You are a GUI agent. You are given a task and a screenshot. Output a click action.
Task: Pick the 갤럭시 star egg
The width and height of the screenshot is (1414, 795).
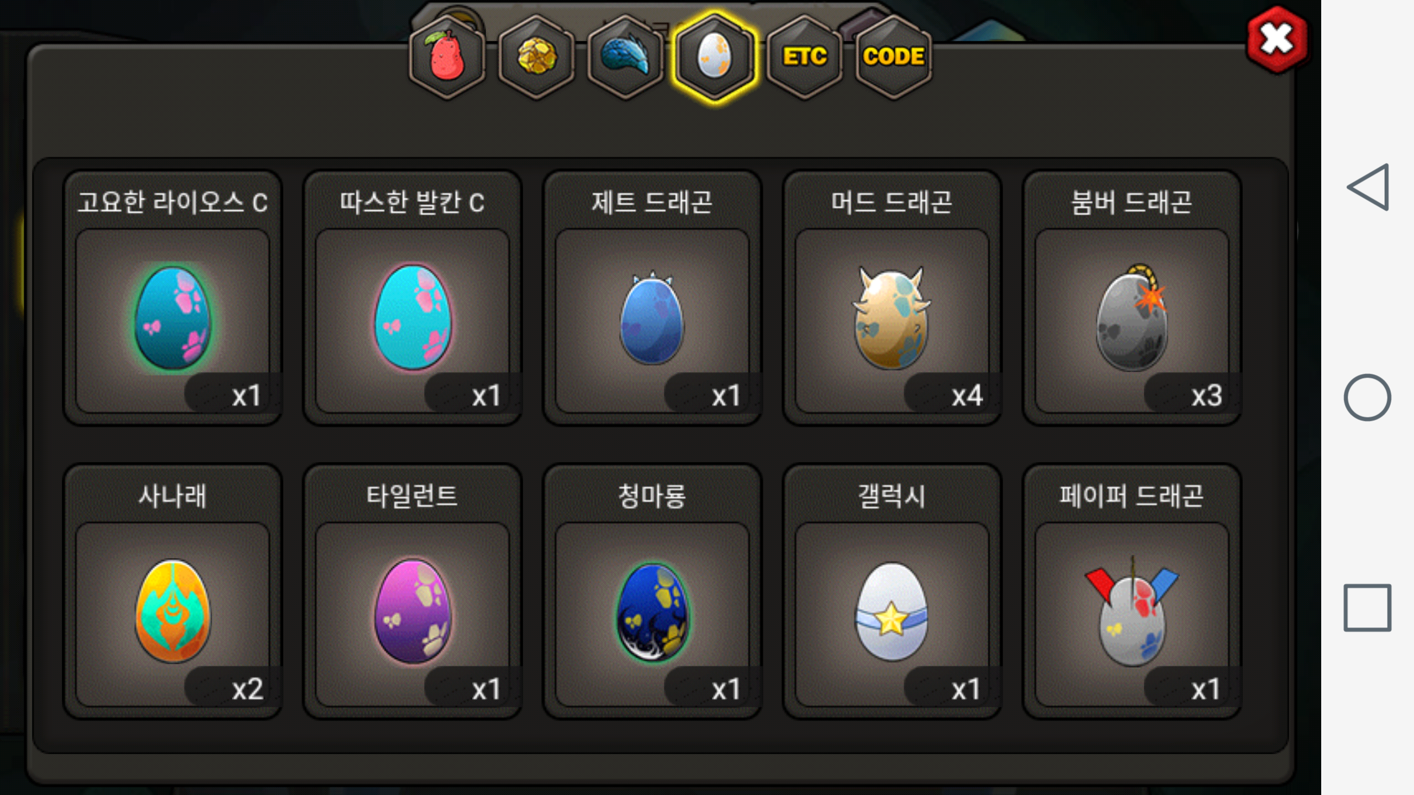tap(892, 592)
